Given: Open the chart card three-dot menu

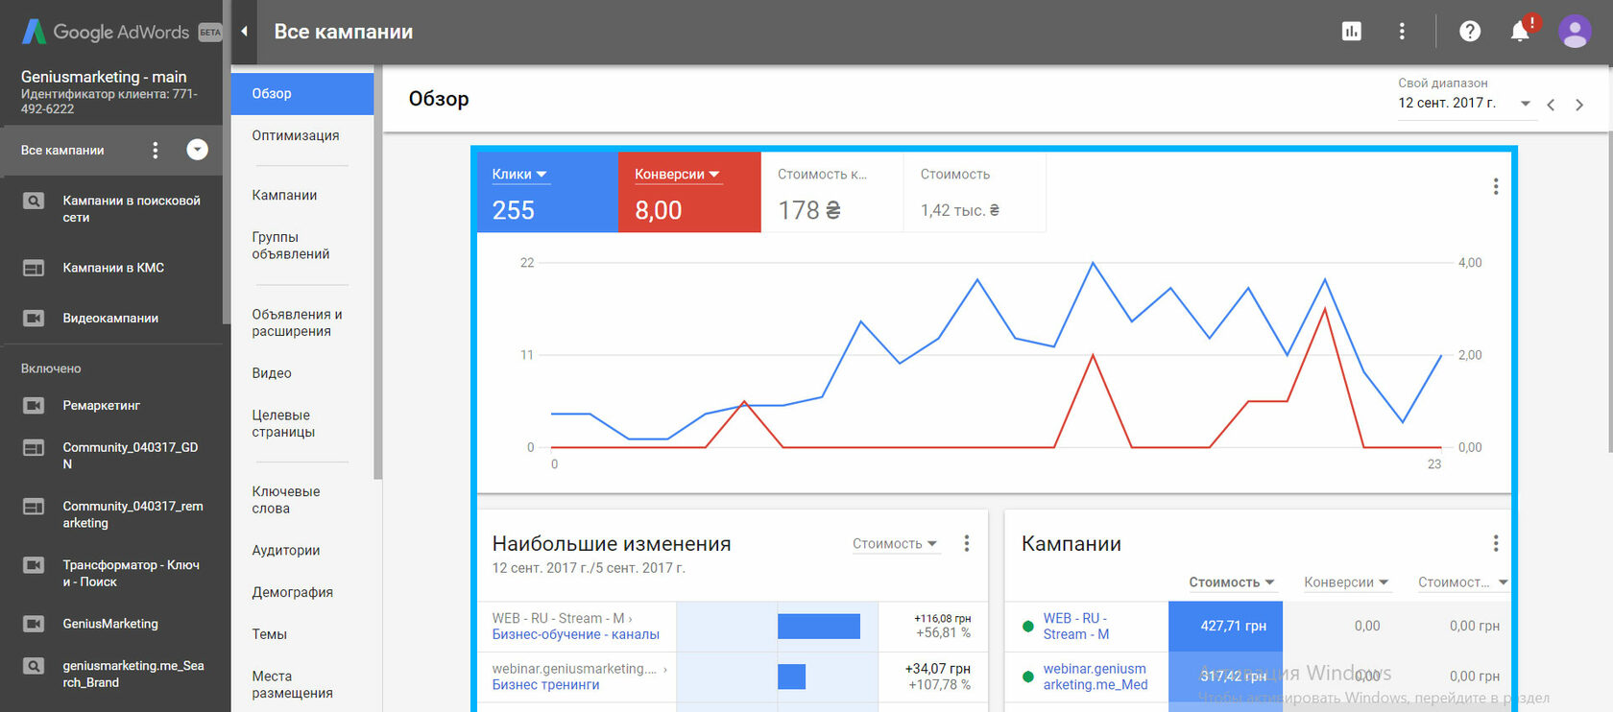Looking at the screenshot, I should tap(1496, 186).
